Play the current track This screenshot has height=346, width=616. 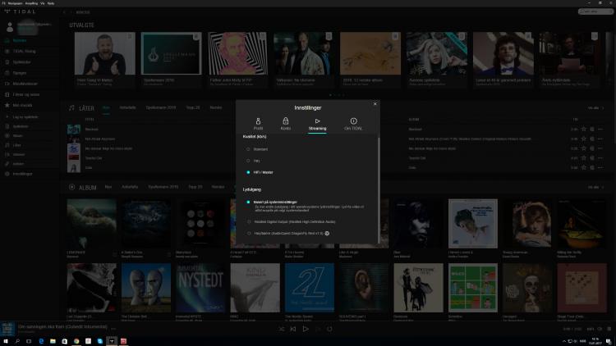(306, 329)
